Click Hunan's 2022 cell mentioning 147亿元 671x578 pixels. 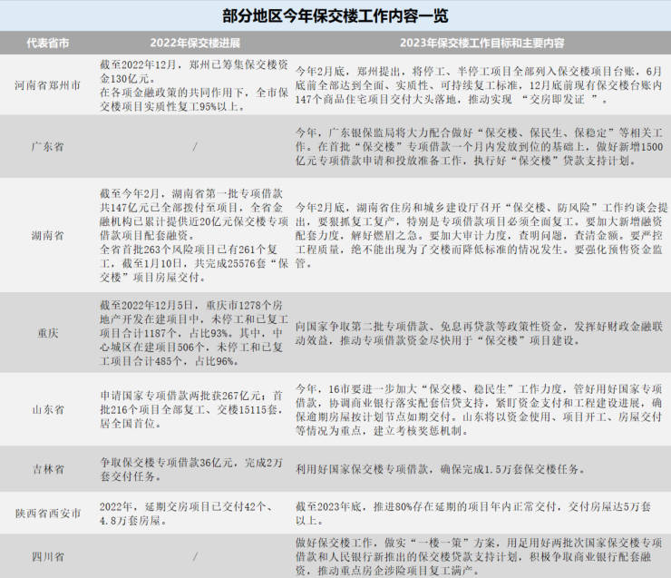(x=194, y=236)
